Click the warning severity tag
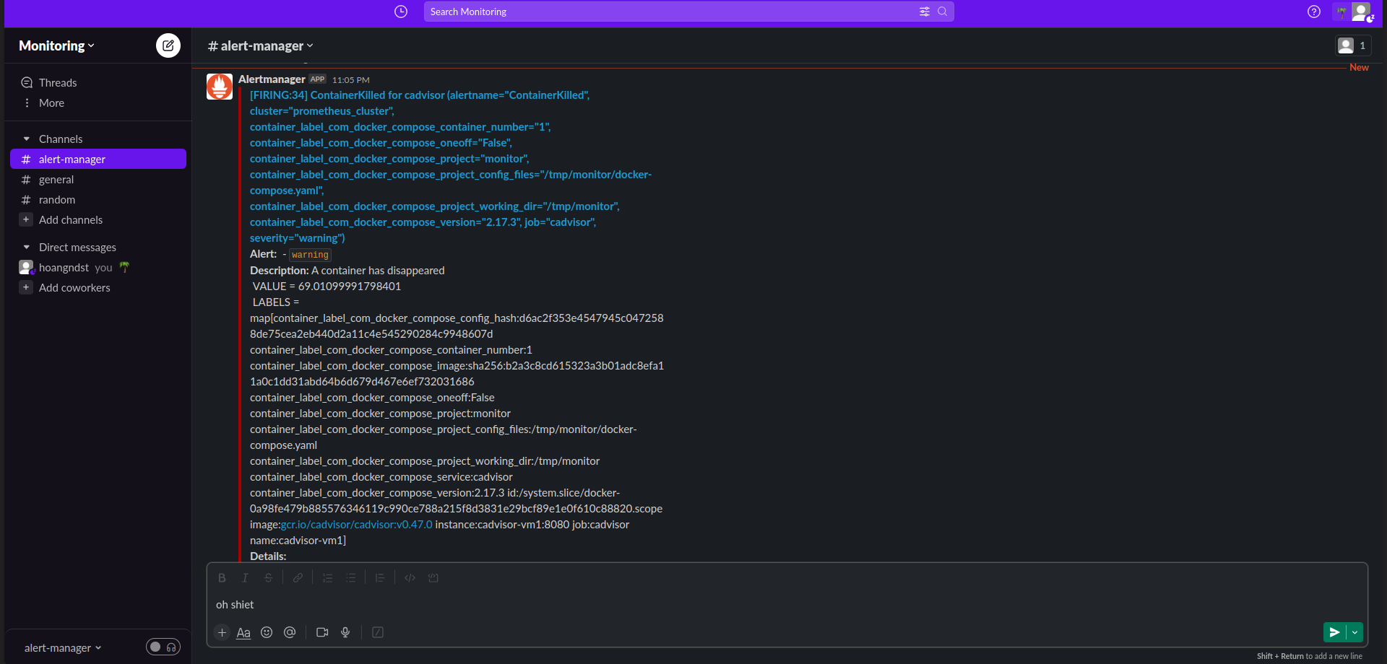 [310, 255]
